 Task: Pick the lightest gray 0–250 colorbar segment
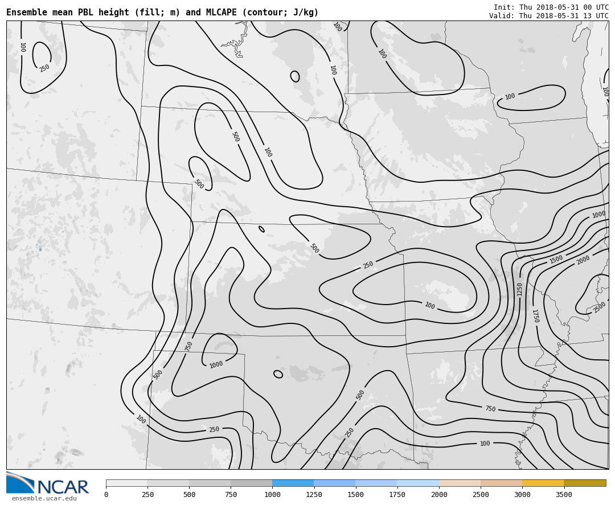126,483
